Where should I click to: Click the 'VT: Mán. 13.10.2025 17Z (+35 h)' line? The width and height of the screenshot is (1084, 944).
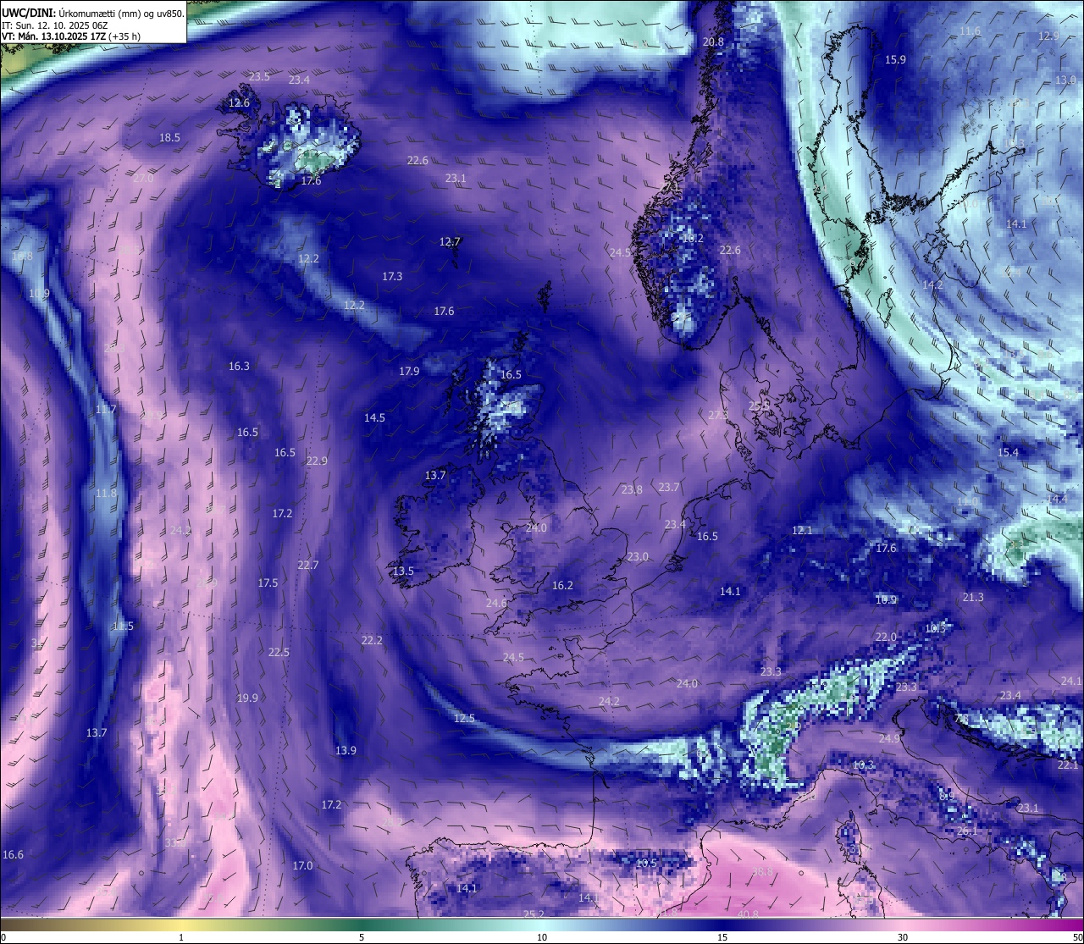[x=70, y=36]
